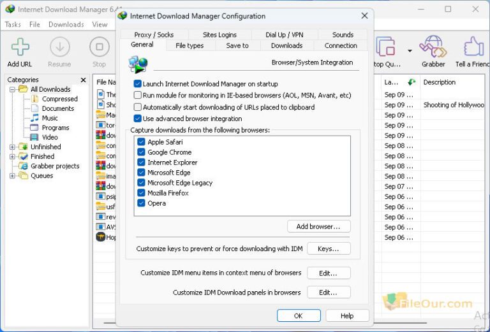Image resolution: width=490 pixels, height=332 pixels.
Task: Click the File Name column header
Action: coord(105,82)
